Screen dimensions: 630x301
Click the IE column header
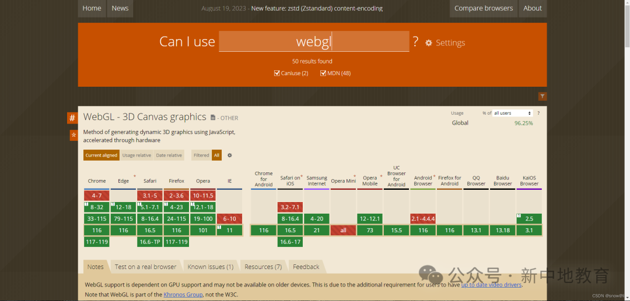[x=229, y=181]
